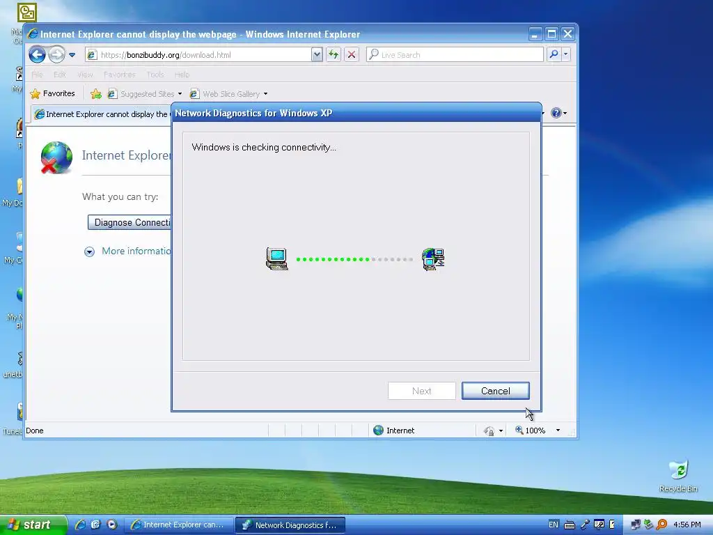Click the orange magnifier tray icon
Image resolution: width=713 pixels, height=535 pixels.
(x=661, y=525)
